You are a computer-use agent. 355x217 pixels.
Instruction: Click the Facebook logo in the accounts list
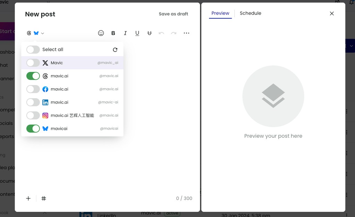pos(45,89)
